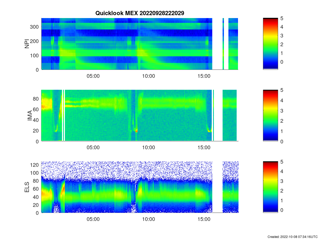Click the 5 label on NPI colorbar

pyautogui.click(x=282, y=18)
